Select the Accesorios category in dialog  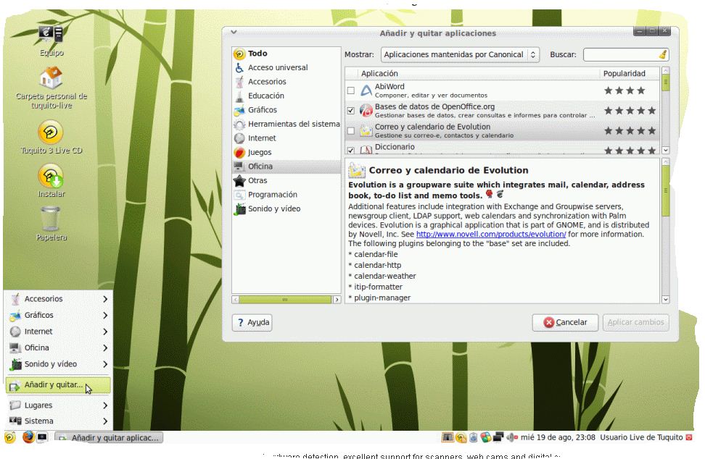(286, 82)
